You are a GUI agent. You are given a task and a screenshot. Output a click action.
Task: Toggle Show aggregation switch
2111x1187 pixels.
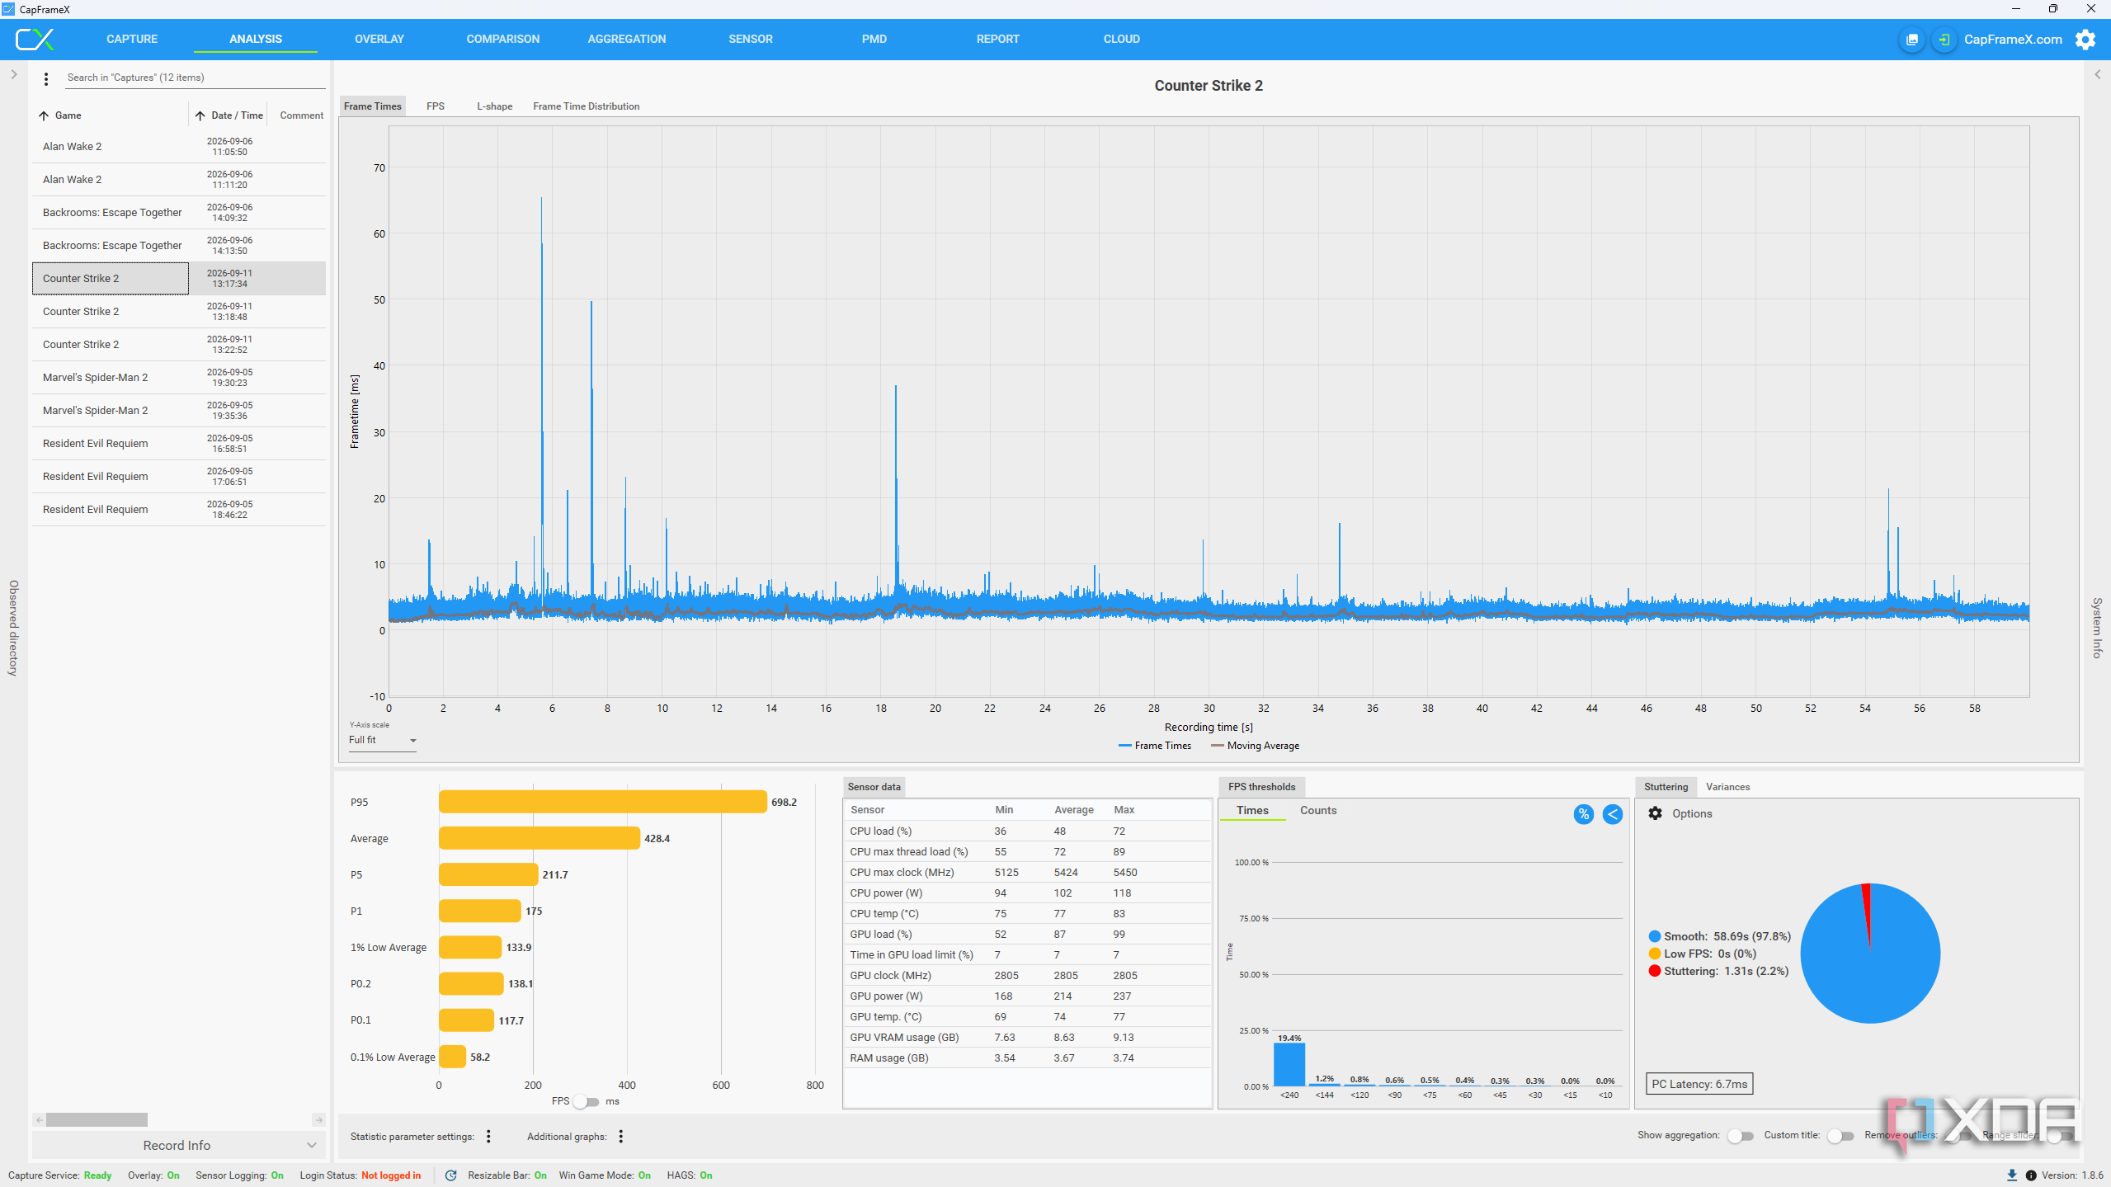(1740, 1136)
